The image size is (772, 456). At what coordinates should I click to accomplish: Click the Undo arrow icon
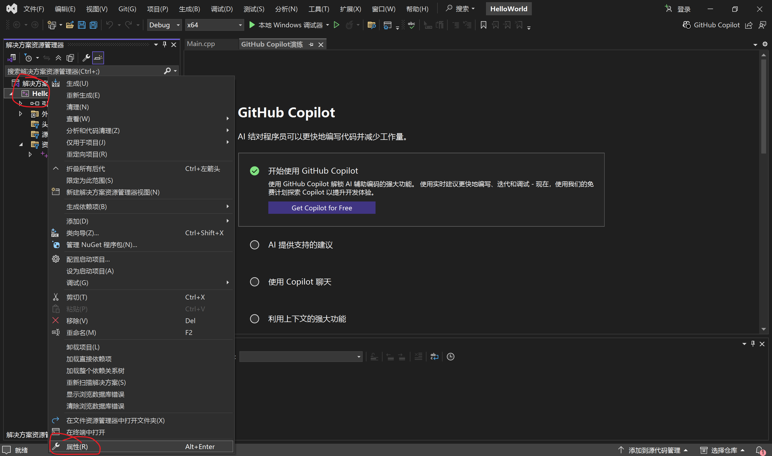click(x=109, y=25)
